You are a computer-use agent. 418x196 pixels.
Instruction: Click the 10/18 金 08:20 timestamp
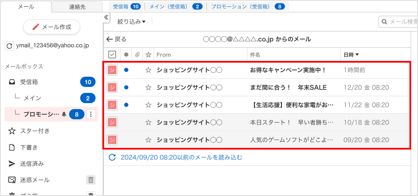(366, 123)
